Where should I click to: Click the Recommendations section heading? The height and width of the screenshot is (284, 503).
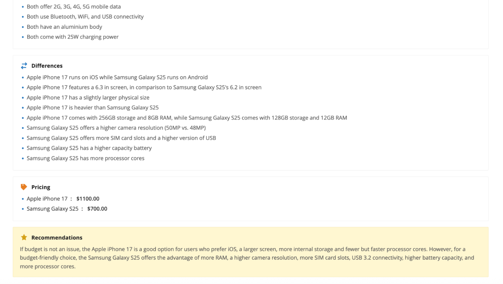(57, 238)
